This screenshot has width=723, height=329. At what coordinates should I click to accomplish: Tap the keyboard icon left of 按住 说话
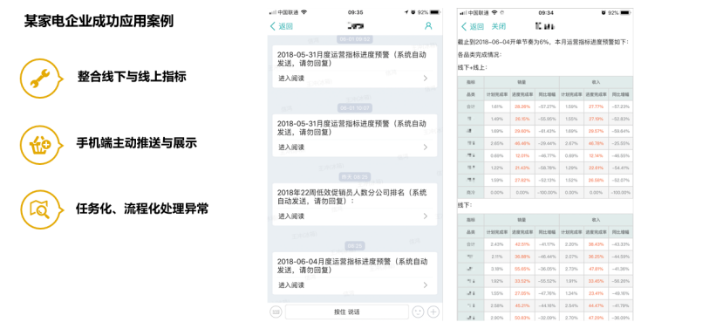276,312
